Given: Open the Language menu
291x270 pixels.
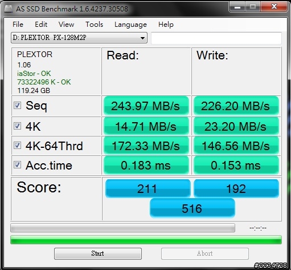Looking at the screenshot, I should pos(130,25).
